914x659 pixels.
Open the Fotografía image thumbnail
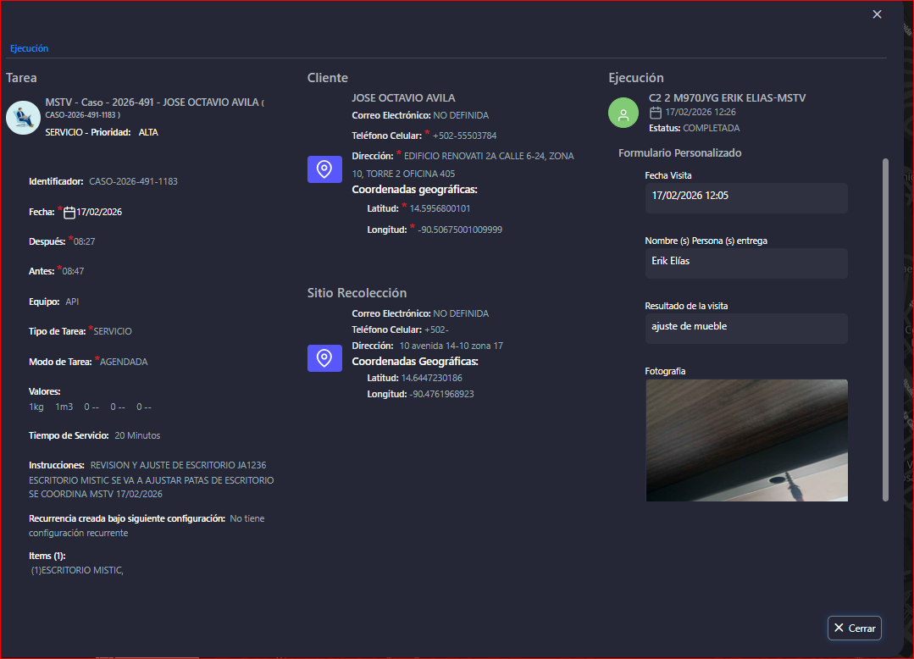click(745, 440)
